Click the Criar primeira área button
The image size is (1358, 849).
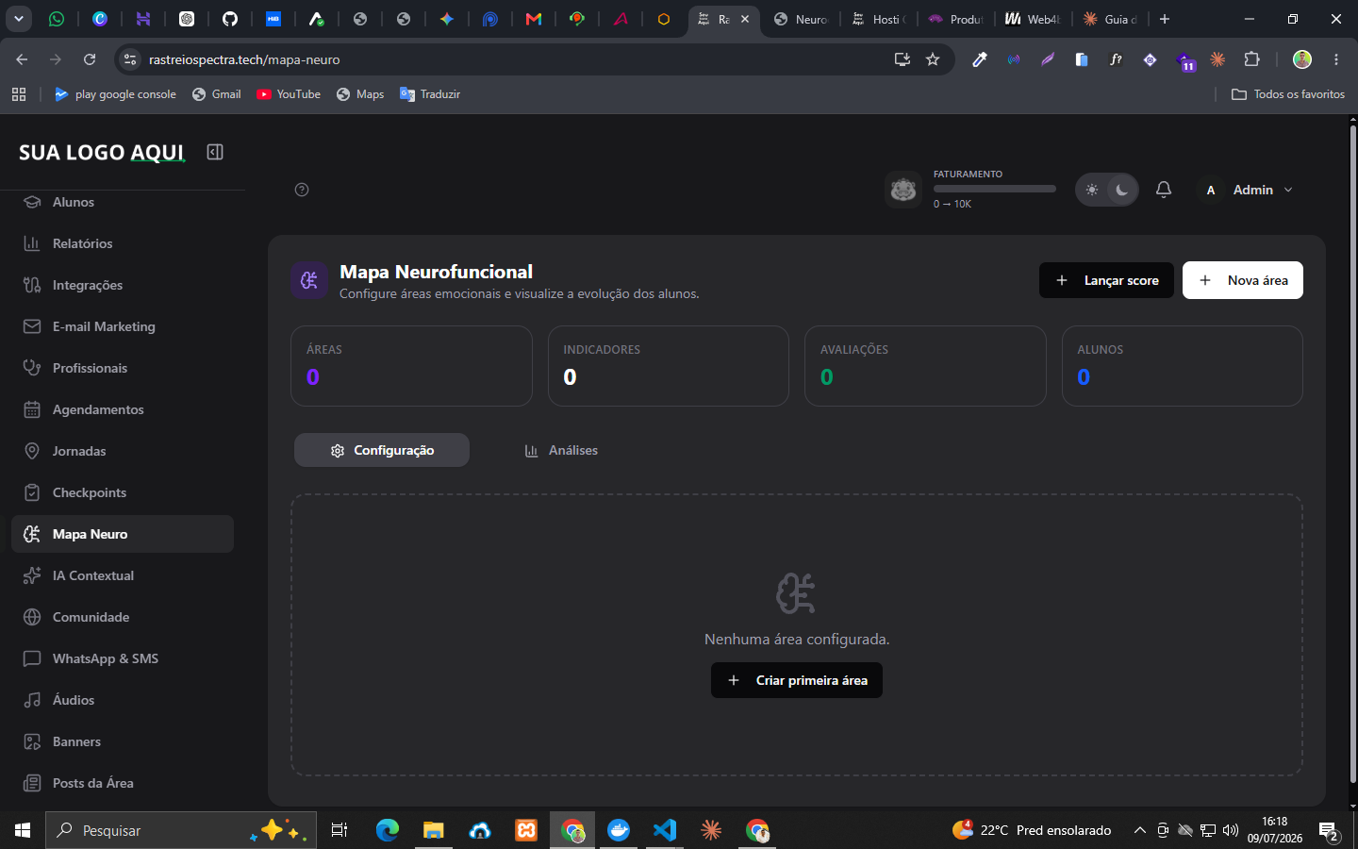(797, 680)
